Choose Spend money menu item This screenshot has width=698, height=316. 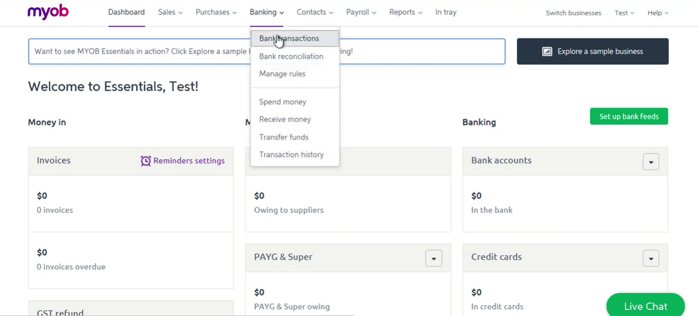coord(294,102)
